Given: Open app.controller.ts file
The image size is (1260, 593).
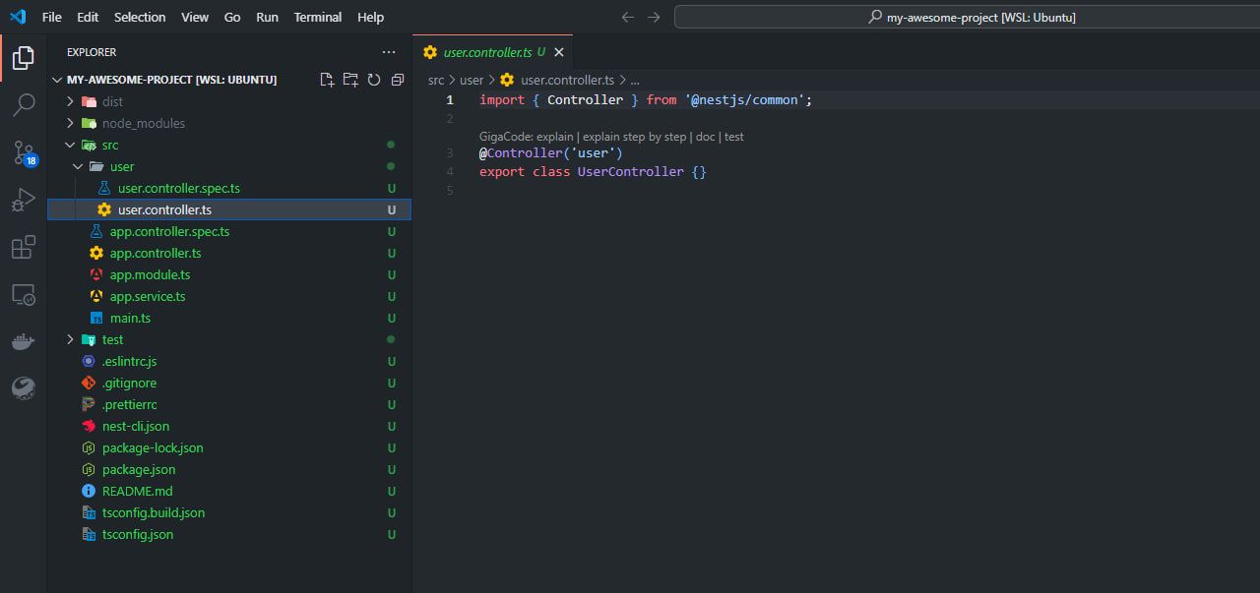Looking at the screenshot, I should (x=229, y=253).
